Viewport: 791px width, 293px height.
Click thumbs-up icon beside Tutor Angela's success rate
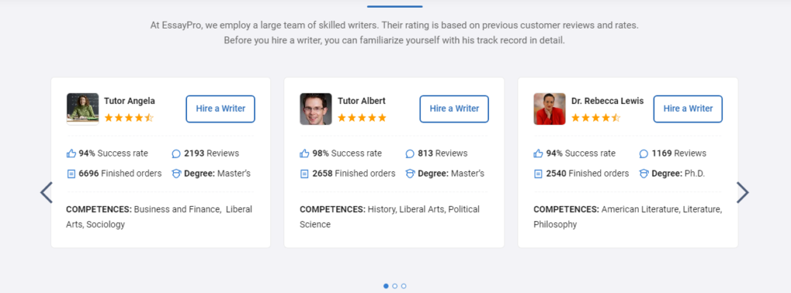[x=71, y=153]
